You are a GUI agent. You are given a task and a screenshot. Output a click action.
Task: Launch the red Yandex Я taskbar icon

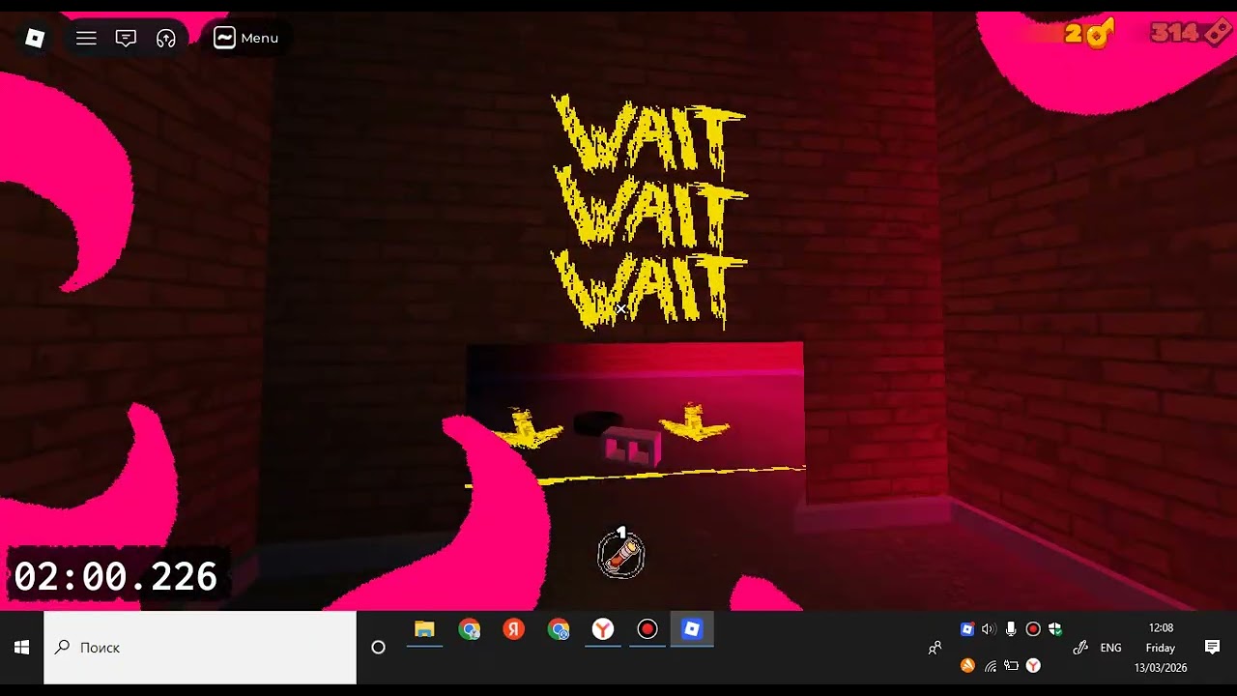tap(514, 629)
